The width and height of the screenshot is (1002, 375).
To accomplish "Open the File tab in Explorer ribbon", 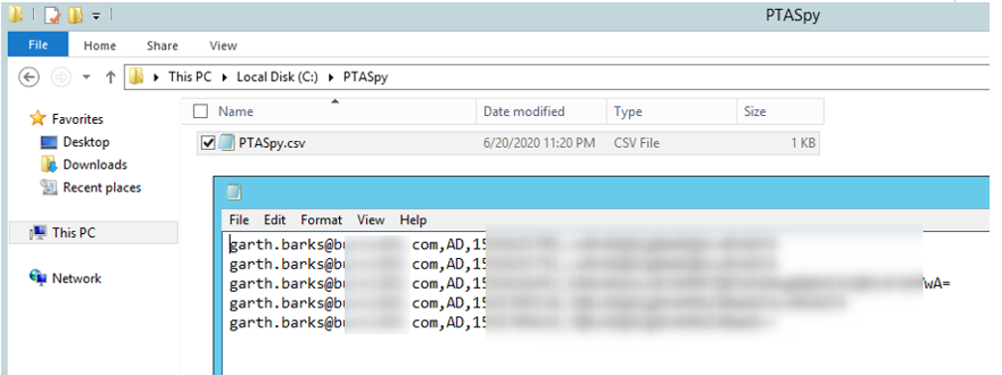I will click(x=38, y=46).
